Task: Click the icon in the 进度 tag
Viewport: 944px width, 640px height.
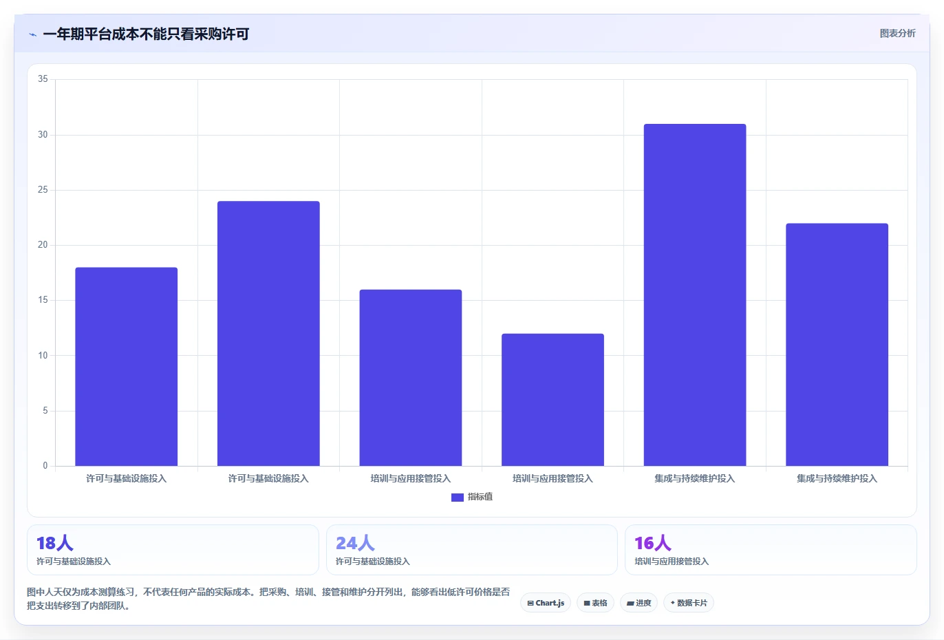Action: [x=630, y=604]
